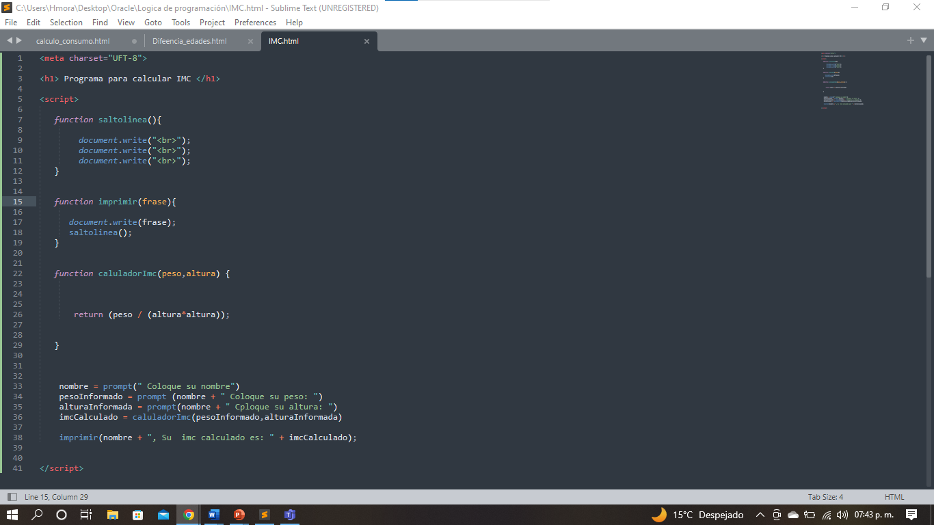This screenshot has height=525, width=934.
Task: Go to next tab with right arrow
Action: [x=19, y=41]
